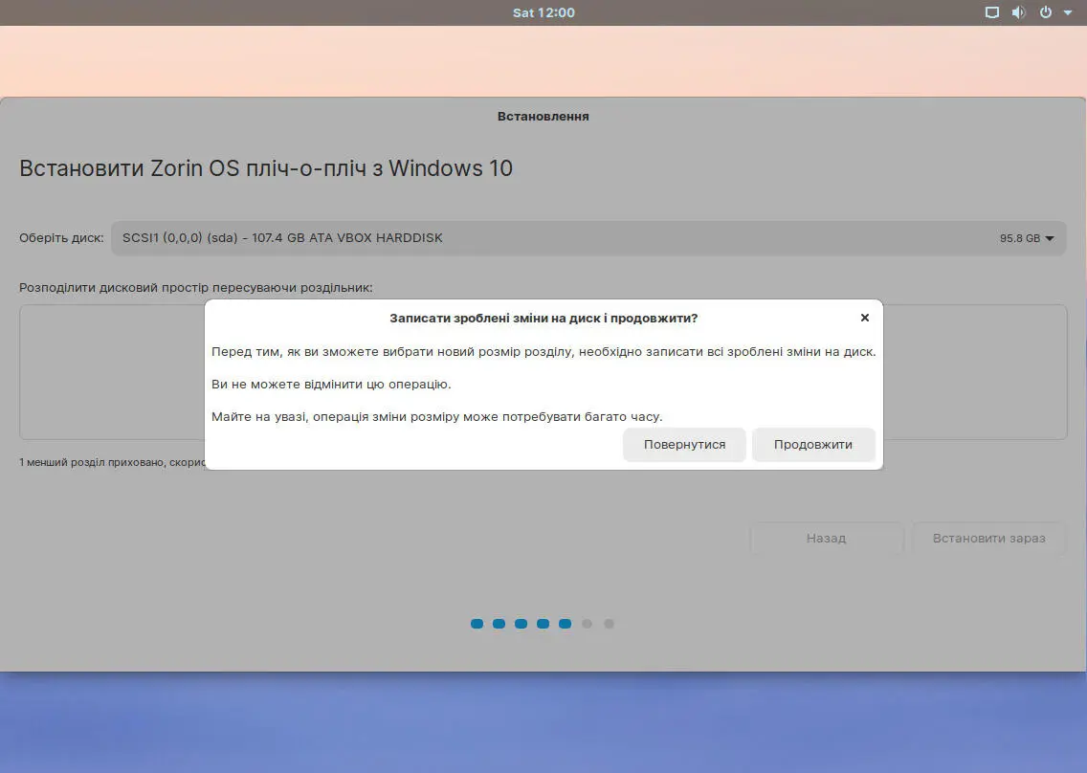The width and height of the screenshot is (1087, 773).
Task: Click the Оберіть диск label
Action: coord(61,238)
